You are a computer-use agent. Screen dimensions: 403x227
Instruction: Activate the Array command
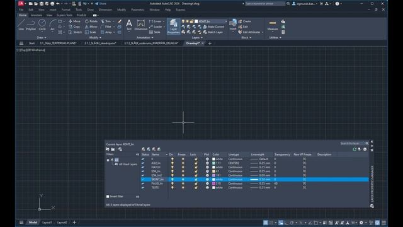coord(106,32)
